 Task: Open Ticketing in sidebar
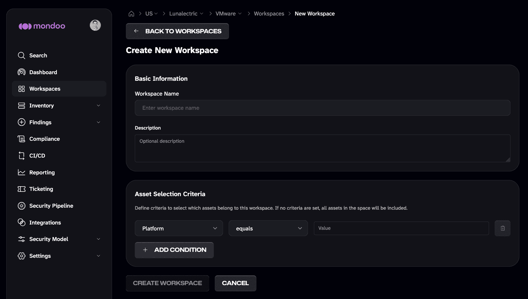(x=59, y=189)
